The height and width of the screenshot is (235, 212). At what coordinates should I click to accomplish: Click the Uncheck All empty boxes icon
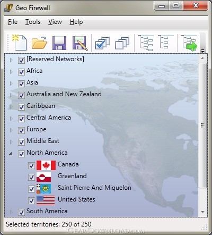(x=122, y=43)
